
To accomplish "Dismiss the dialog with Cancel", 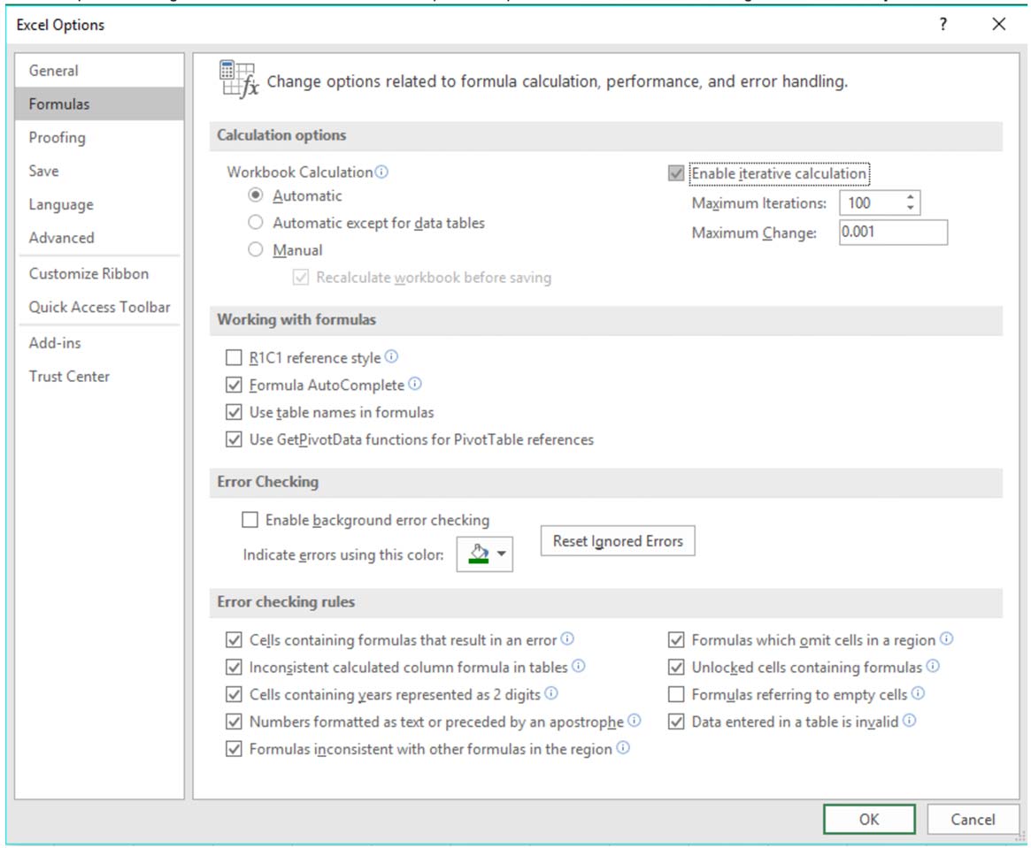I will pyautogui.click(x=973, y=819).
